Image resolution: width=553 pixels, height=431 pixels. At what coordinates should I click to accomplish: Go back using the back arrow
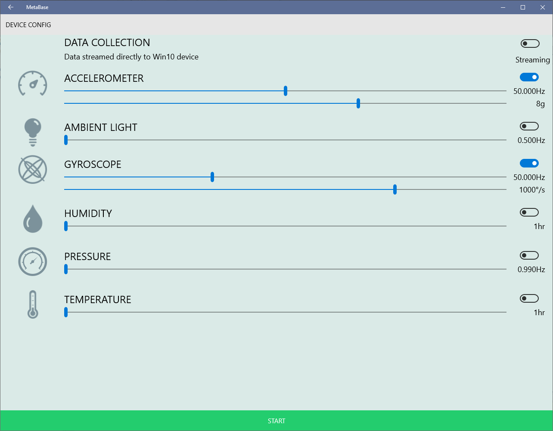11,7
